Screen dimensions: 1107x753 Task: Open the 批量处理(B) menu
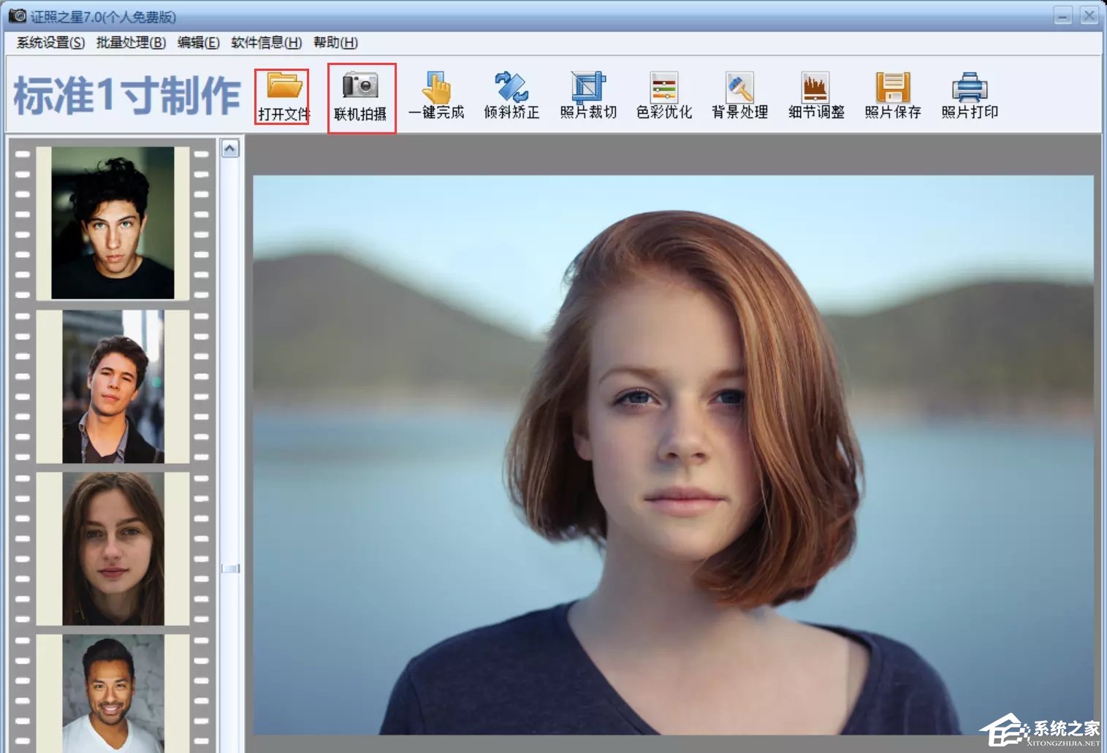coord(131,42)
